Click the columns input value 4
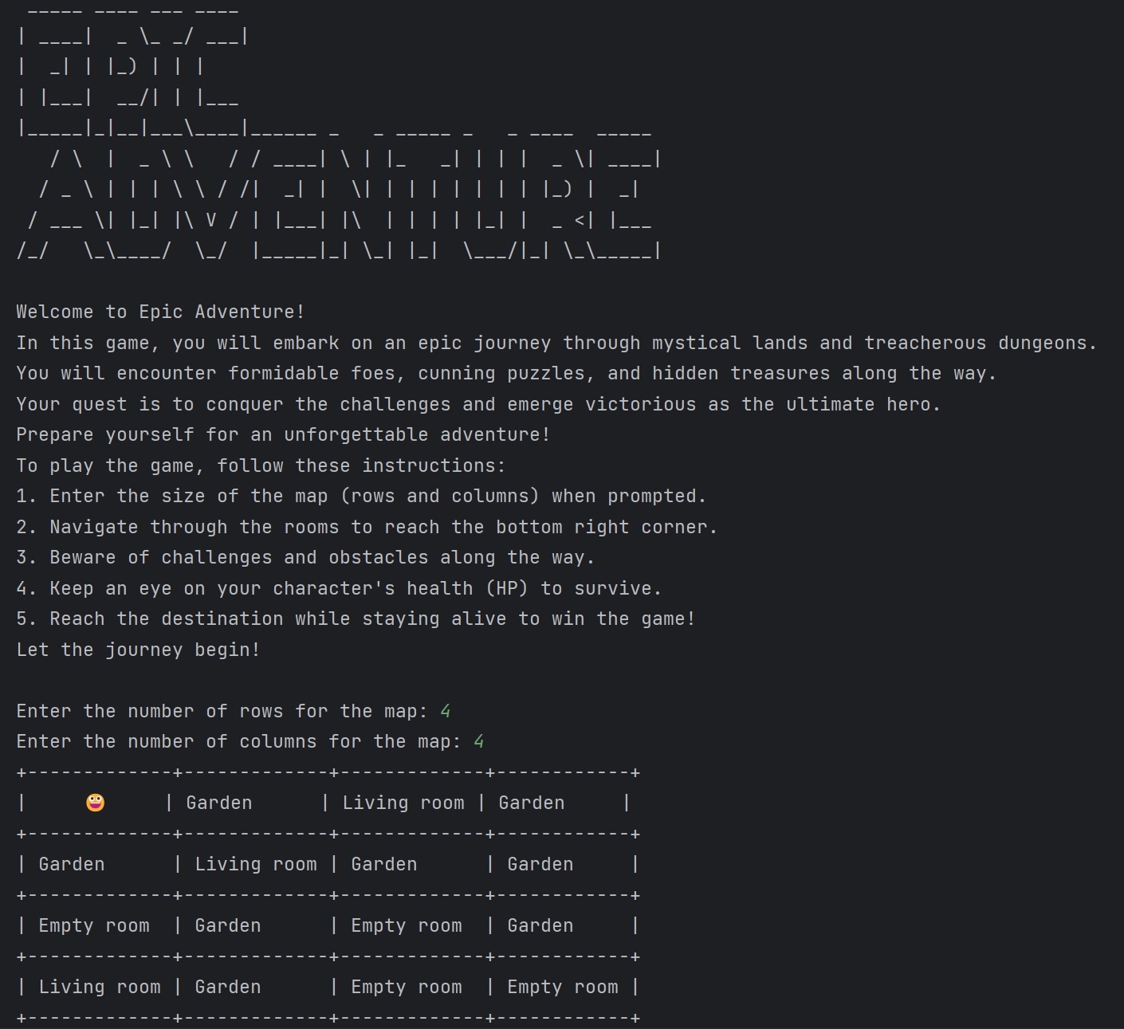Screen dimensions: 1124x1029 tap(479, 741)
